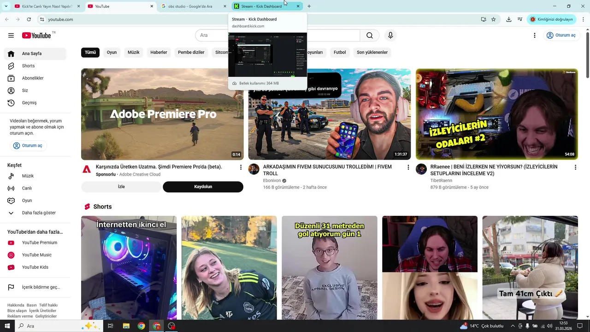Viewport: 590px width, 332px height.
Task: Open more options for Adobe ad
Action: pyautogui.click(x=241, y=167)
